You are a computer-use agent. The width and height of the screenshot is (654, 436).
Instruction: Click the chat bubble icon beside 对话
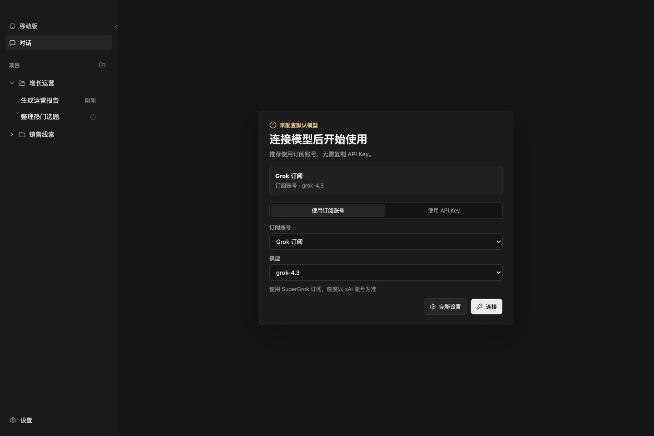13,43
